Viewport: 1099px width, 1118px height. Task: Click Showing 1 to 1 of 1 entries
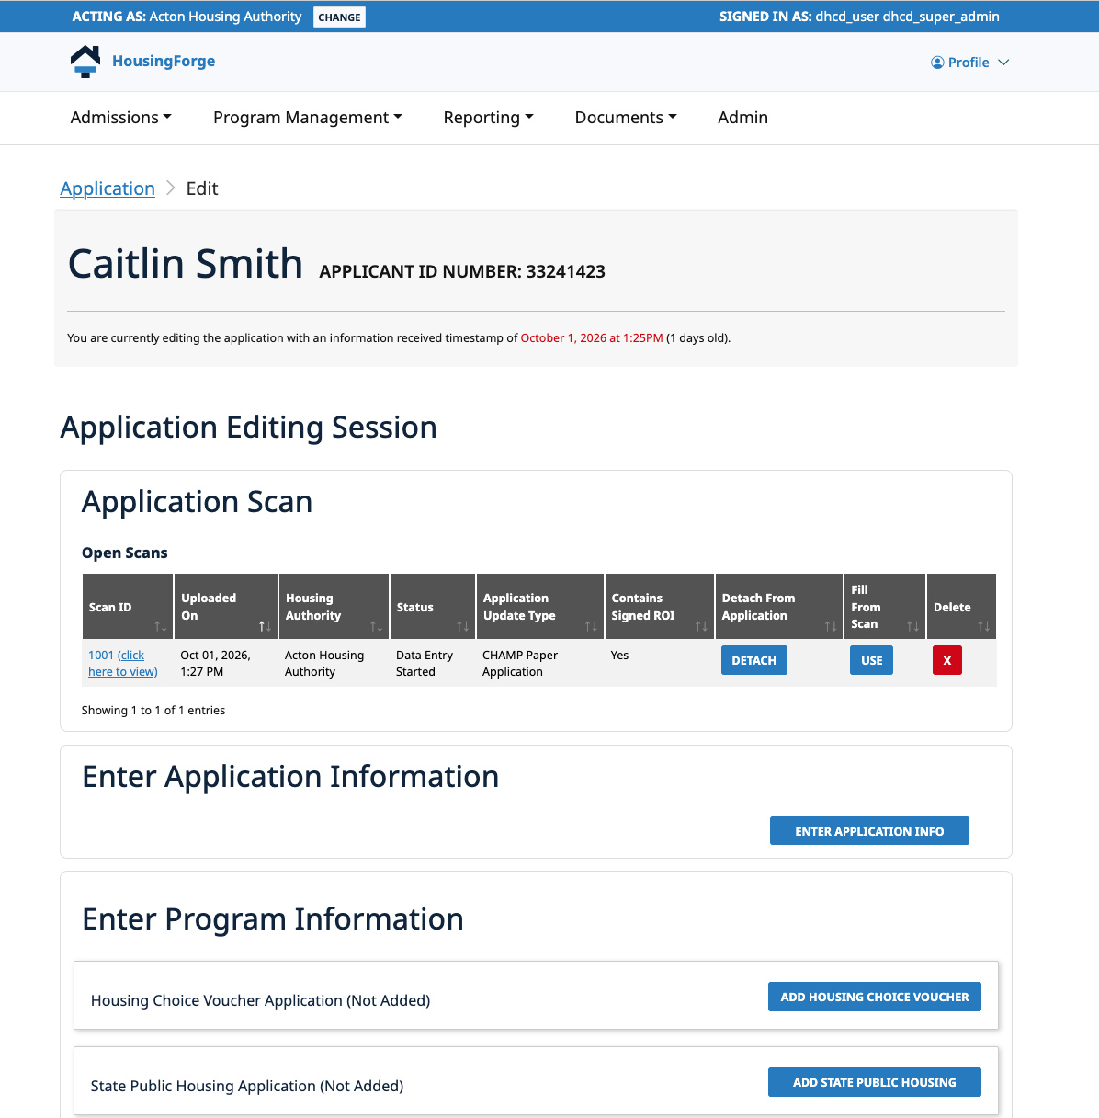(x=153, y=711)
